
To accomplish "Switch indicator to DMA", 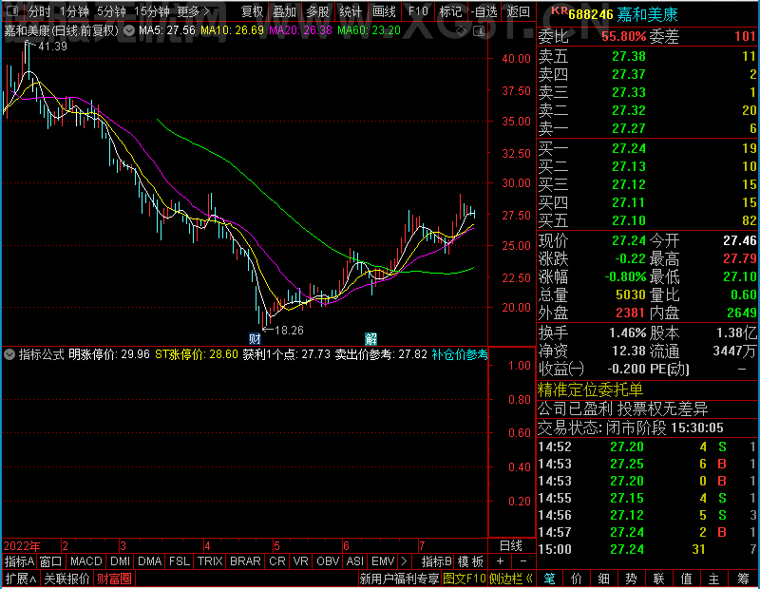I will pyautogui.click(x=149, y=561).
